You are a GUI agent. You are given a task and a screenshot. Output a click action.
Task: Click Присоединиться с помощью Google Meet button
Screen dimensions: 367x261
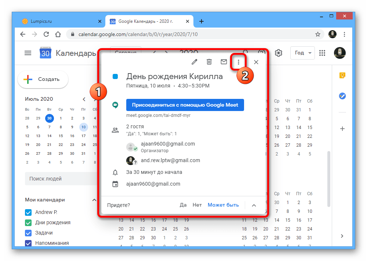(185, 105)
